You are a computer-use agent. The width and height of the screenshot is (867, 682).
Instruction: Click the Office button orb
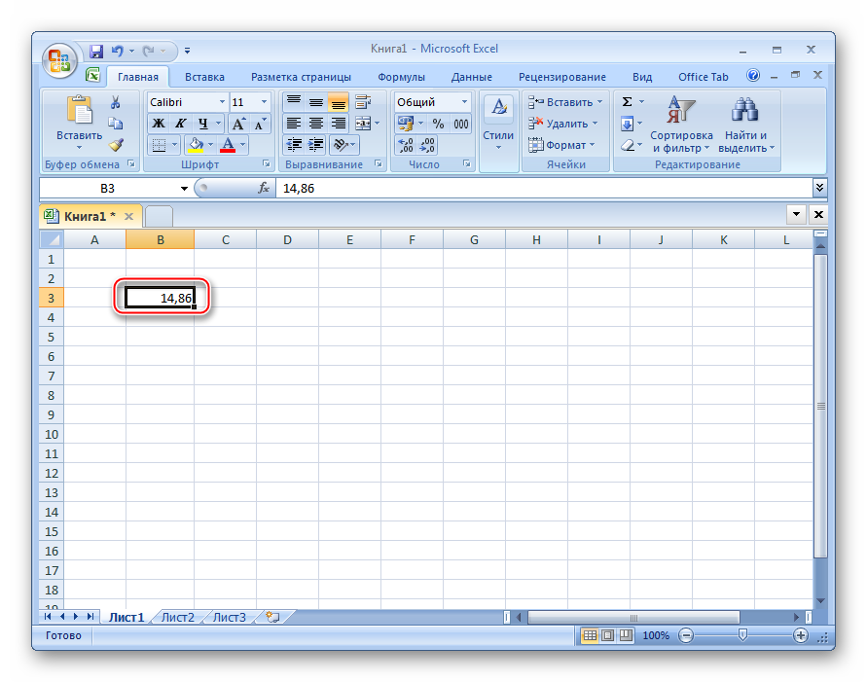pyautogui.click(x=59, y=59)
